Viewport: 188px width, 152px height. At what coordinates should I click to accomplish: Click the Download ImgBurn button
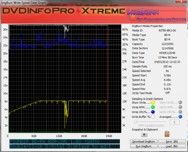144,141
